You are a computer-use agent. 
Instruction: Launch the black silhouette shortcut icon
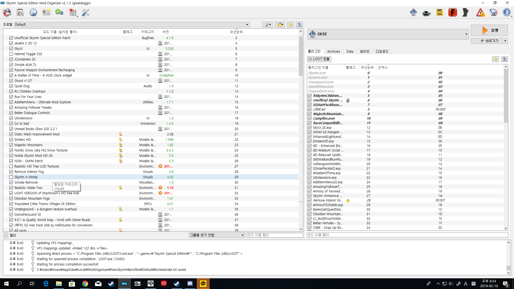click(x=466, y=12)
